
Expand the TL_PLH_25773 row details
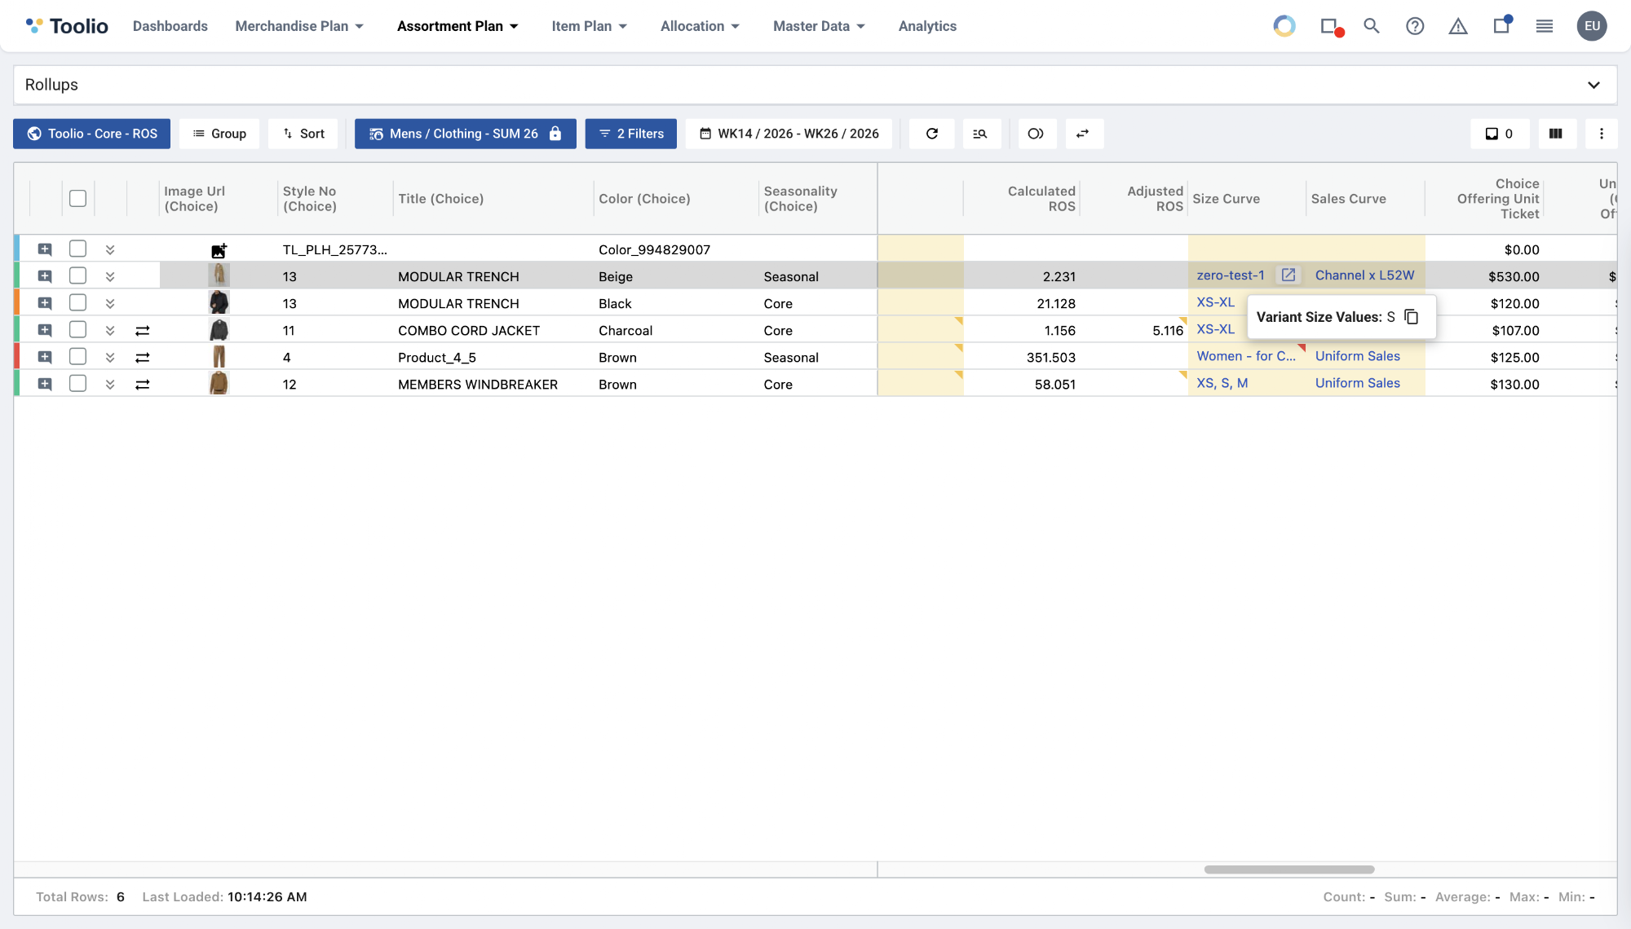(x=110, y=249)
